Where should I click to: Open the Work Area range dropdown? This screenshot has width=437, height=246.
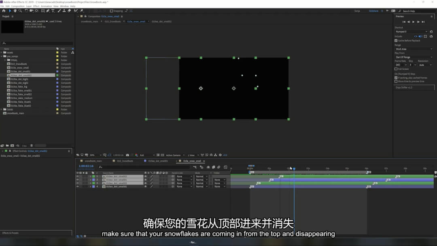(x=414, y=49)
